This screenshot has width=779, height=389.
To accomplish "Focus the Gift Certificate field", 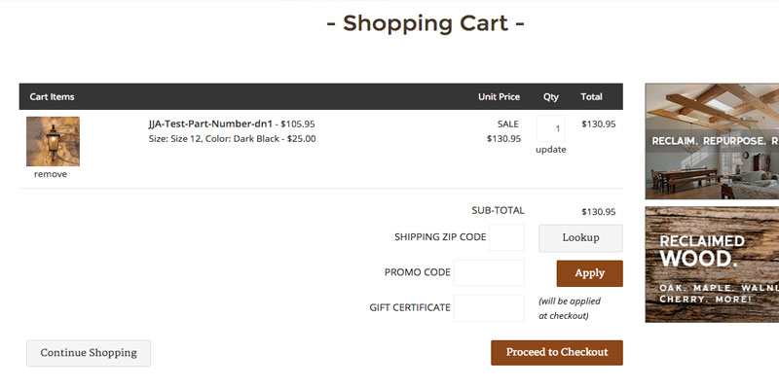I will click(x=489, y=308).
